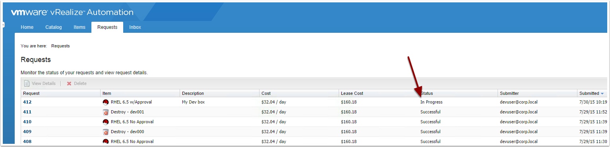Click the red X Delete icon
Viewport: 610px width, 147px height.
click(x=69, y=83)
